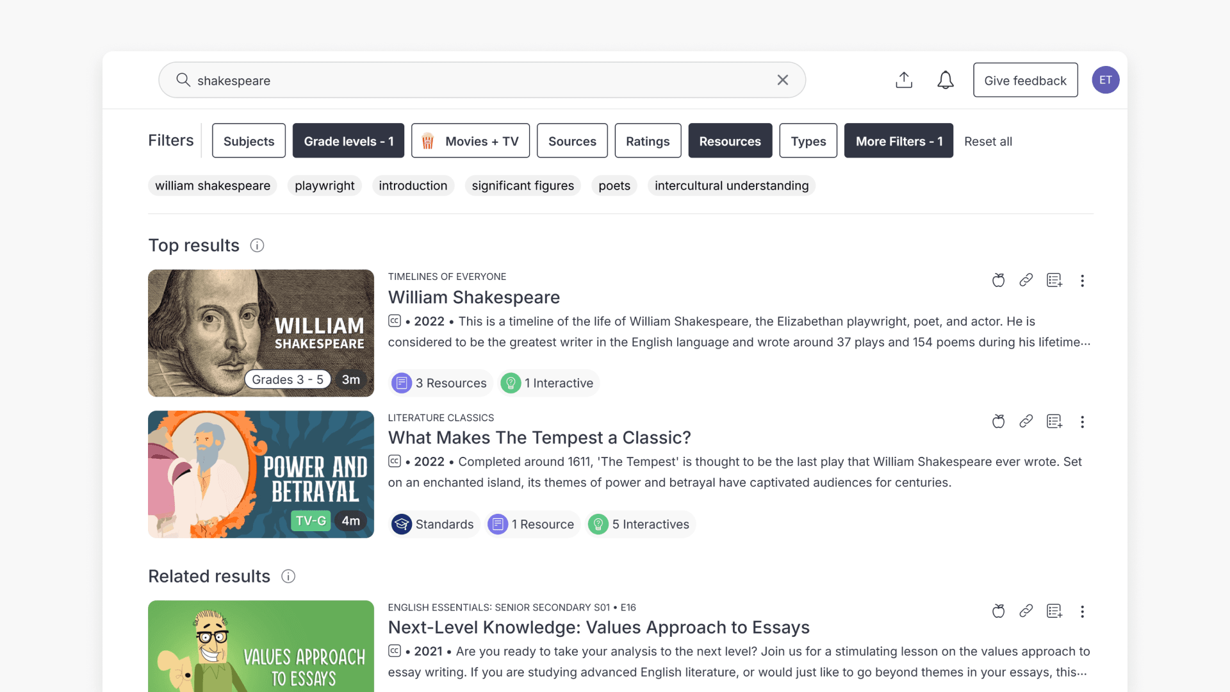Click the info icon next to Top results
The height and width of the screenshot is (692, 1230).
257,245
